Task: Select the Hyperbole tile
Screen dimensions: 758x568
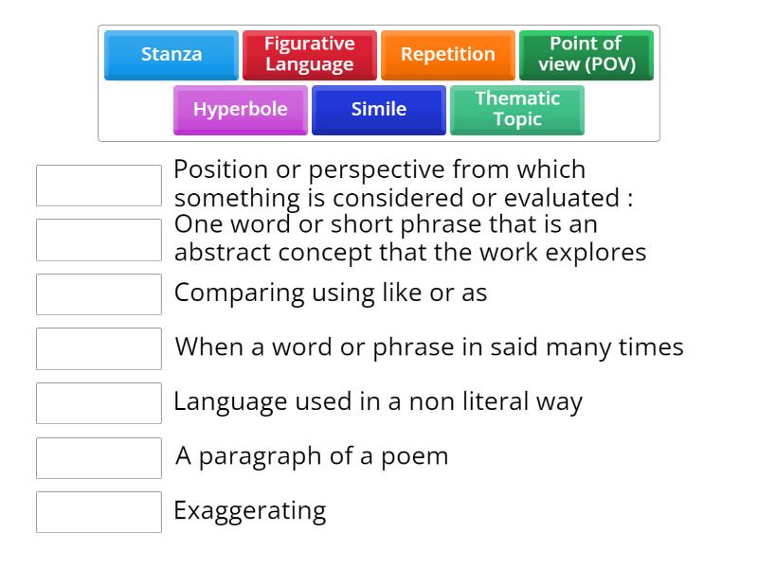Action: tap(240, 110)
